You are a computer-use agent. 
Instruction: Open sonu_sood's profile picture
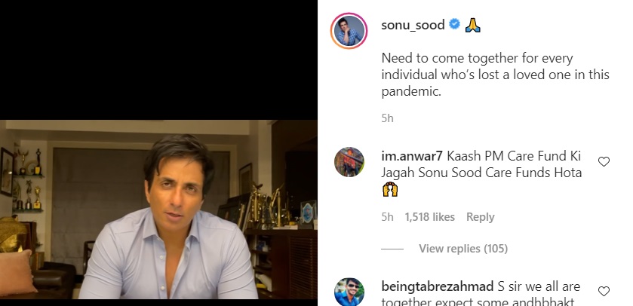(x=349, y=31)
